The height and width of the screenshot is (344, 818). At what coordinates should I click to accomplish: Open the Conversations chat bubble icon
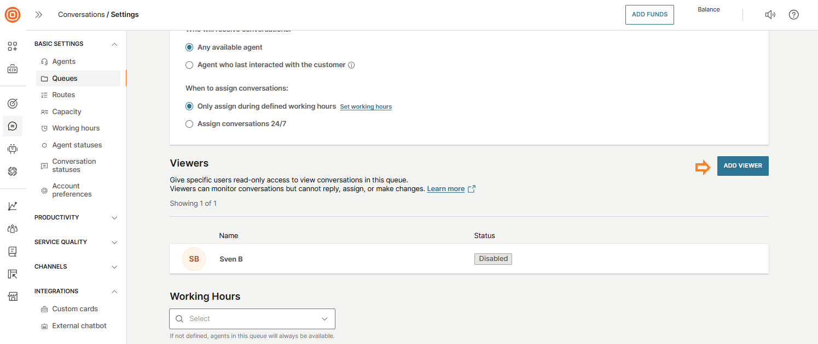click(x=13, y=126)
